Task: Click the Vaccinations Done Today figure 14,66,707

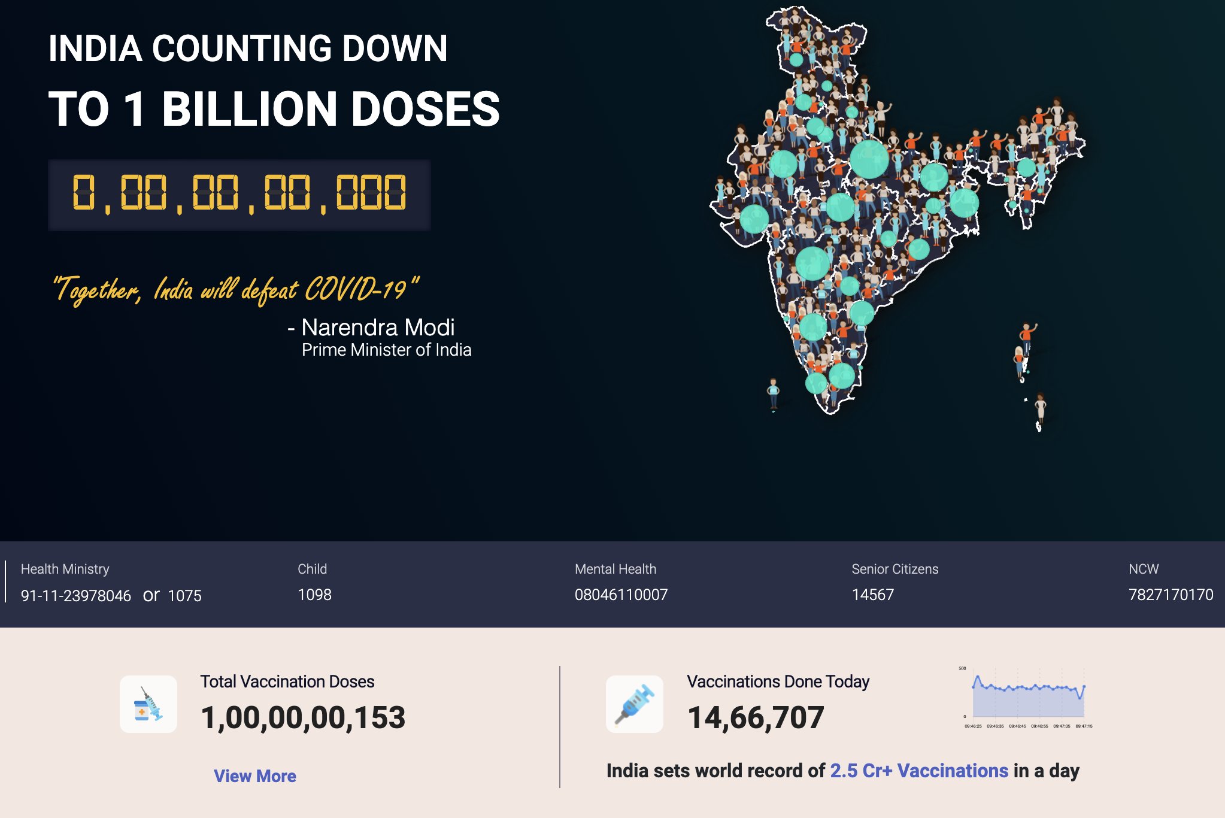Action: [756, 717]
